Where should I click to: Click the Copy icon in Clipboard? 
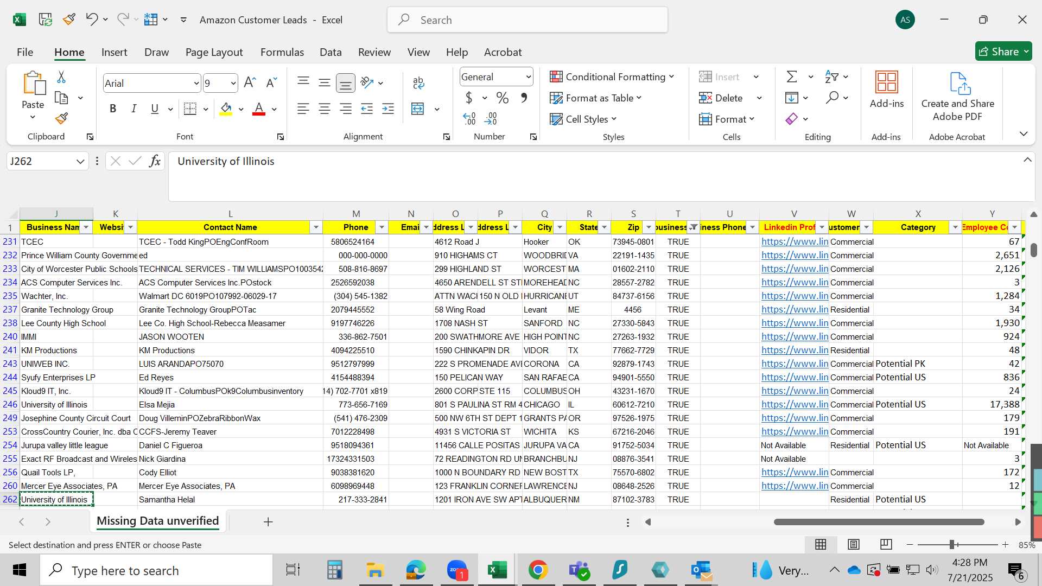point(61,98)
